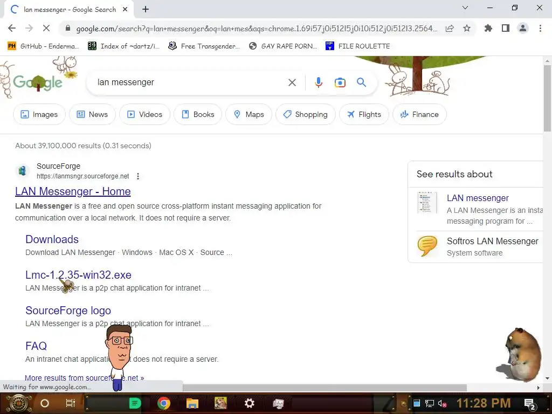The width and height of the screenshot is (552, 414).
Task: Open the new tab plus button
Action: tap(146, 10)
